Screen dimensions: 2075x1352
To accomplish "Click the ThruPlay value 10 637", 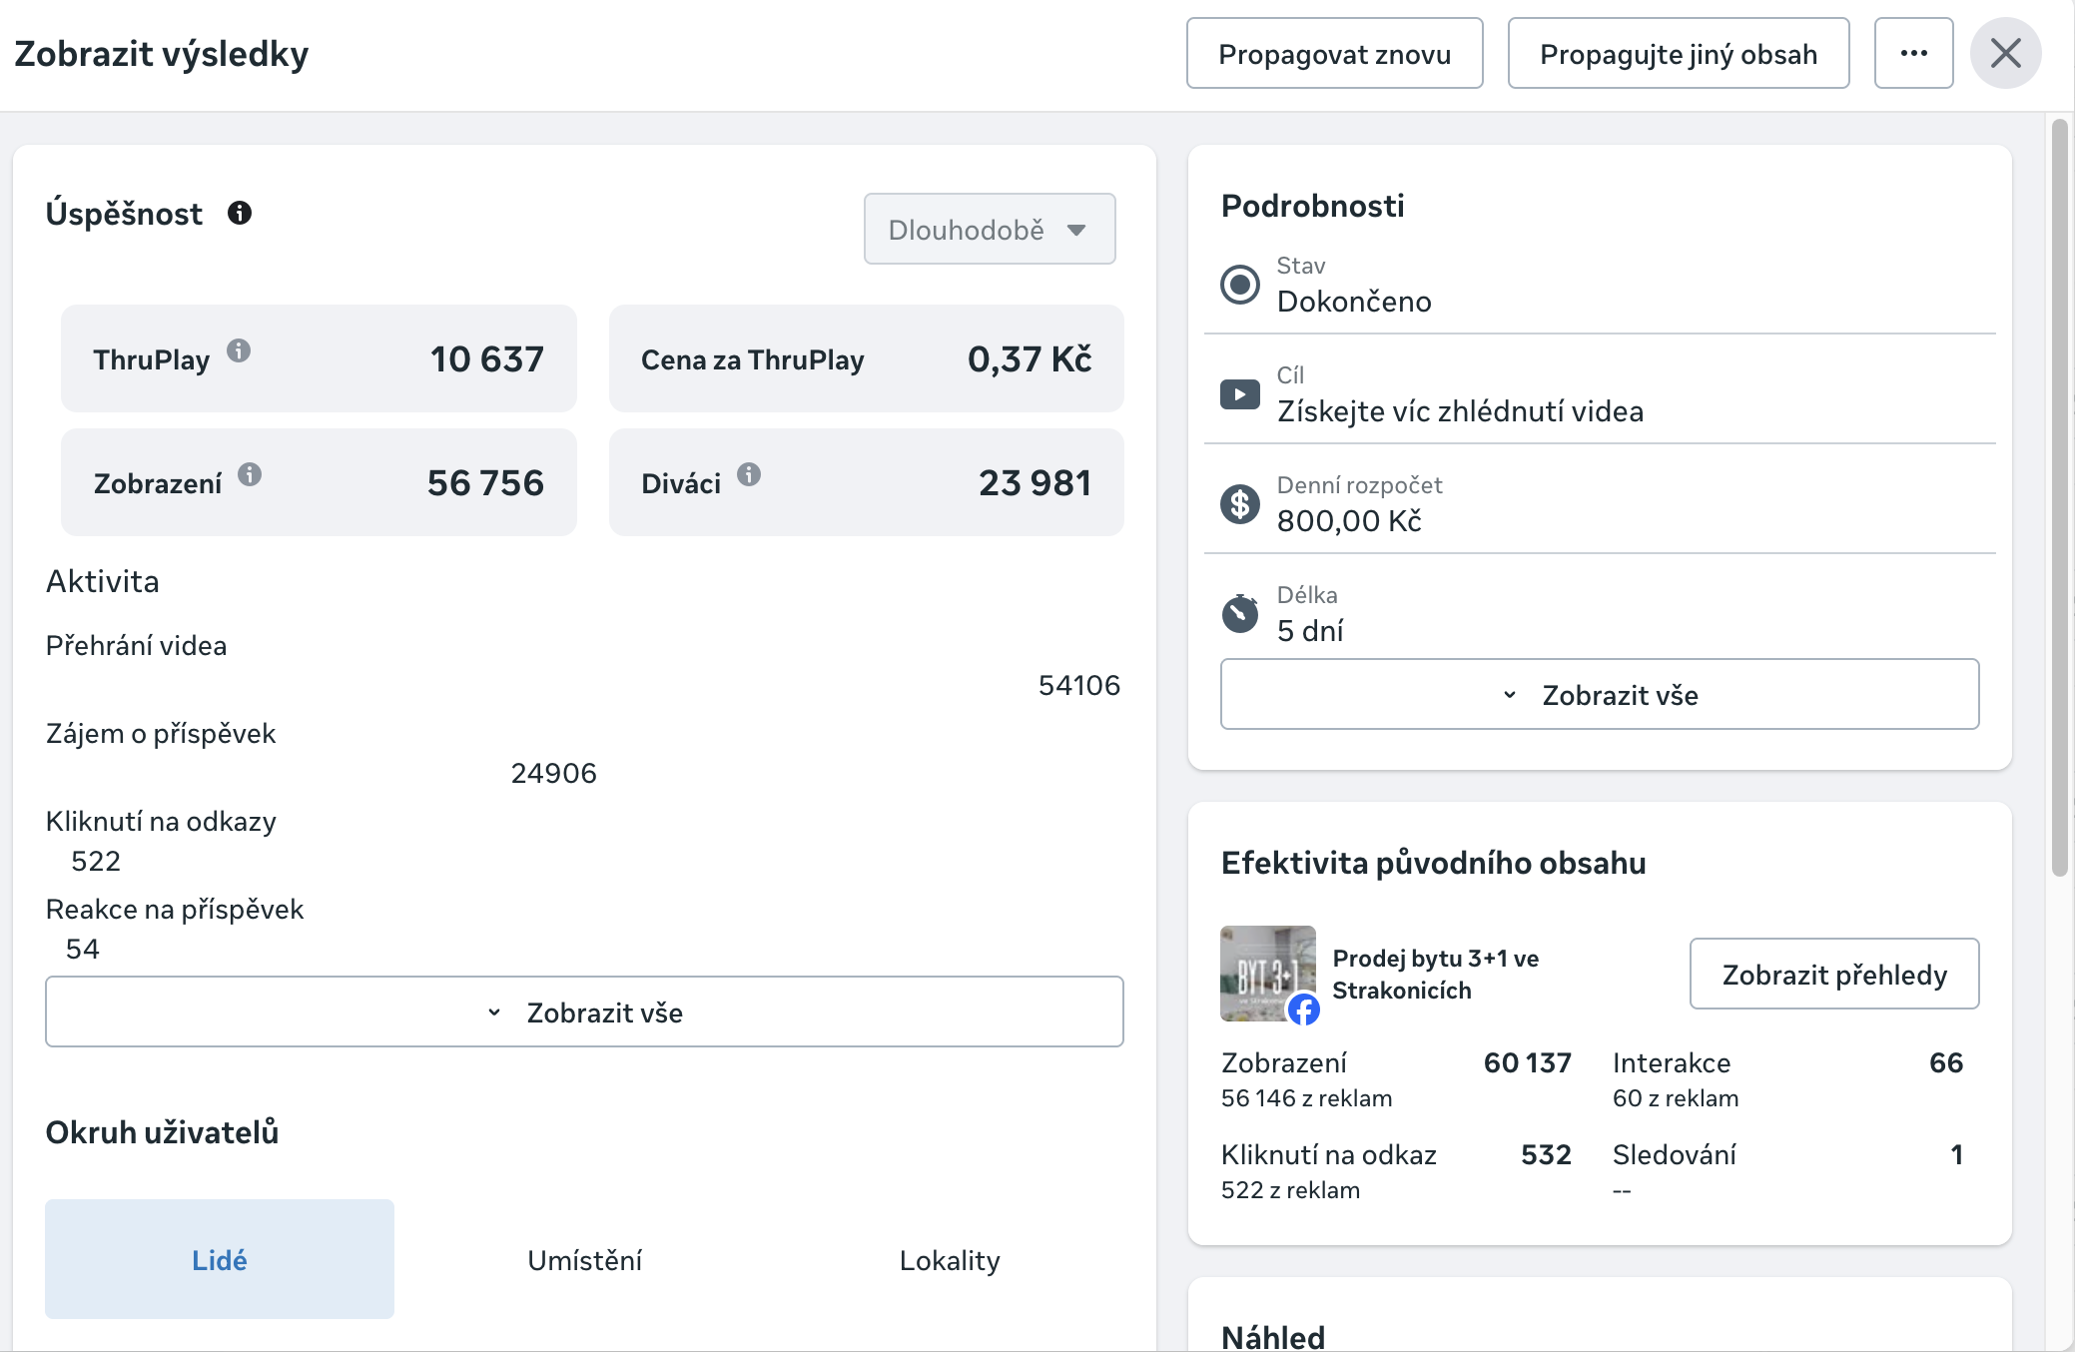I will (487, 358).
